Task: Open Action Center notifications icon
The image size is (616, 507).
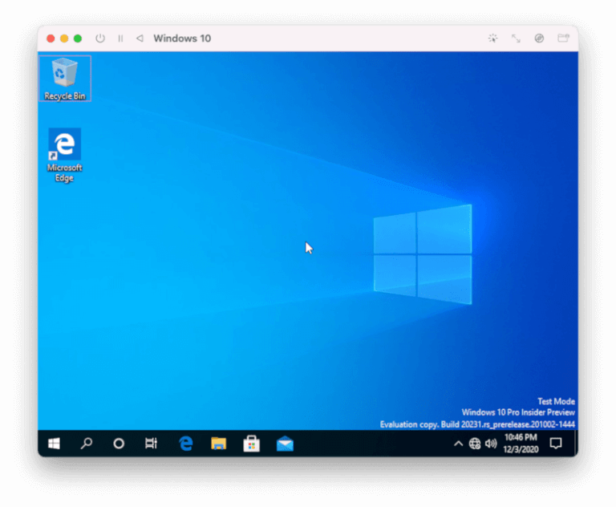Action: tap(556, 444)
